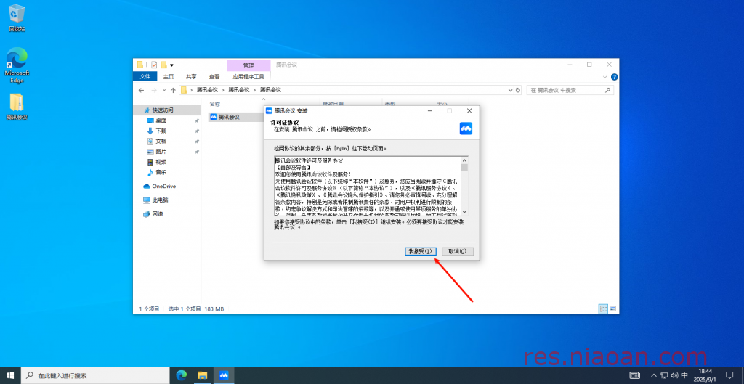Sort by 名称 column header

pyautogui.click(x=214, y=104)
